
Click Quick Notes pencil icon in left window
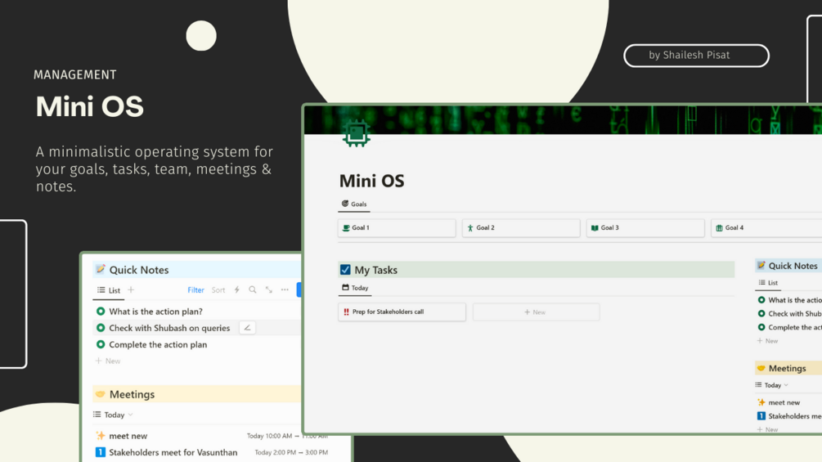click(x=101, y=269)
